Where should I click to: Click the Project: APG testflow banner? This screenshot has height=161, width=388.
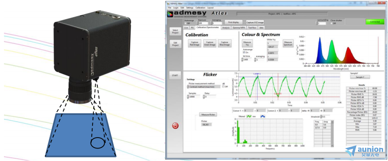pyautogui.click(x=282, y=14)
